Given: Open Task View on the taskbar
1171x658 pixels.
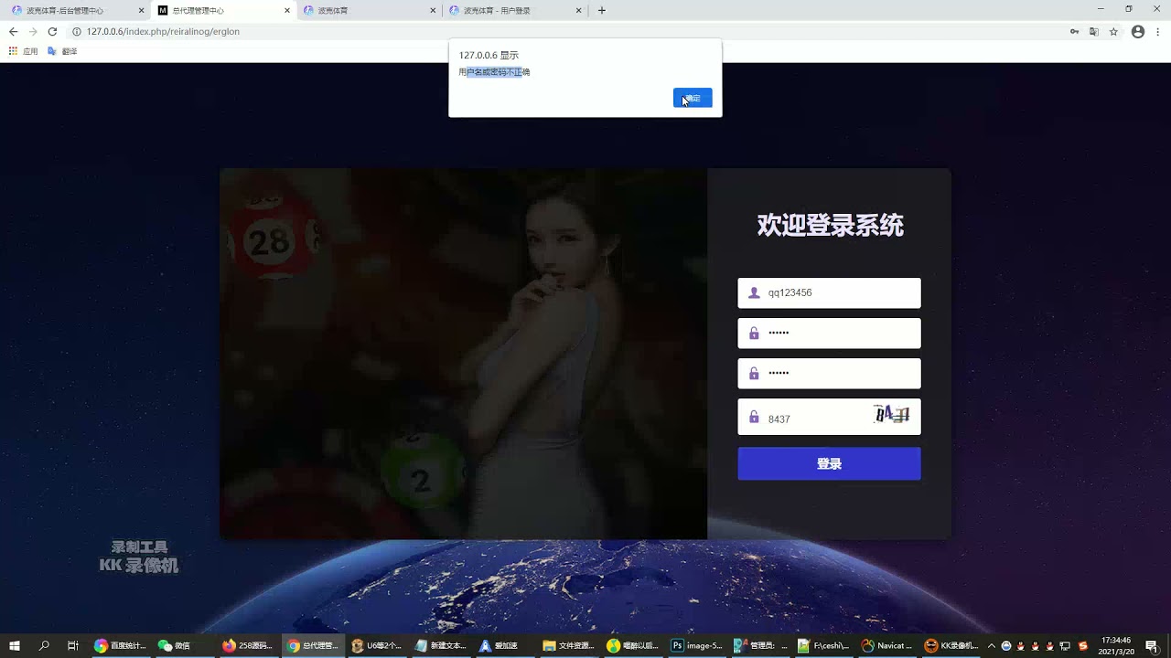Looking at the screenshot, I should point(73,645).
